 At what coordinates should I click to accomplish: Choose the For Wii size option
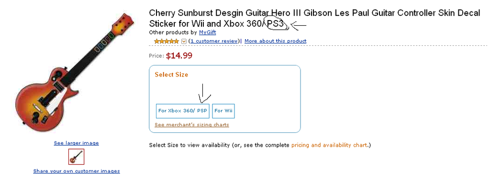point(223,111)
